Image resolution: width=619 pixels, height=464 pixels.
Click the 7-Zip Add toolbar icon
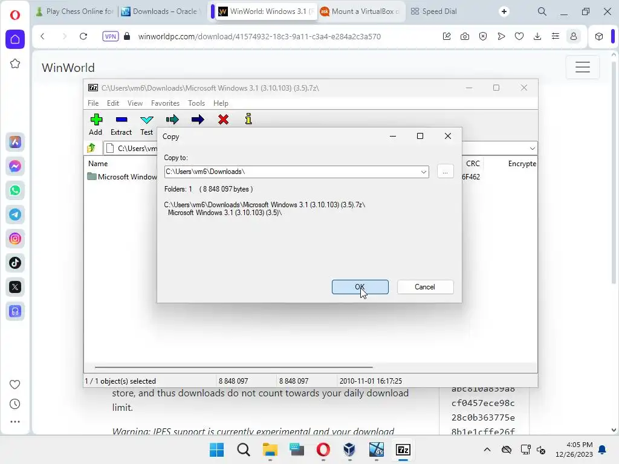point(96,120)
